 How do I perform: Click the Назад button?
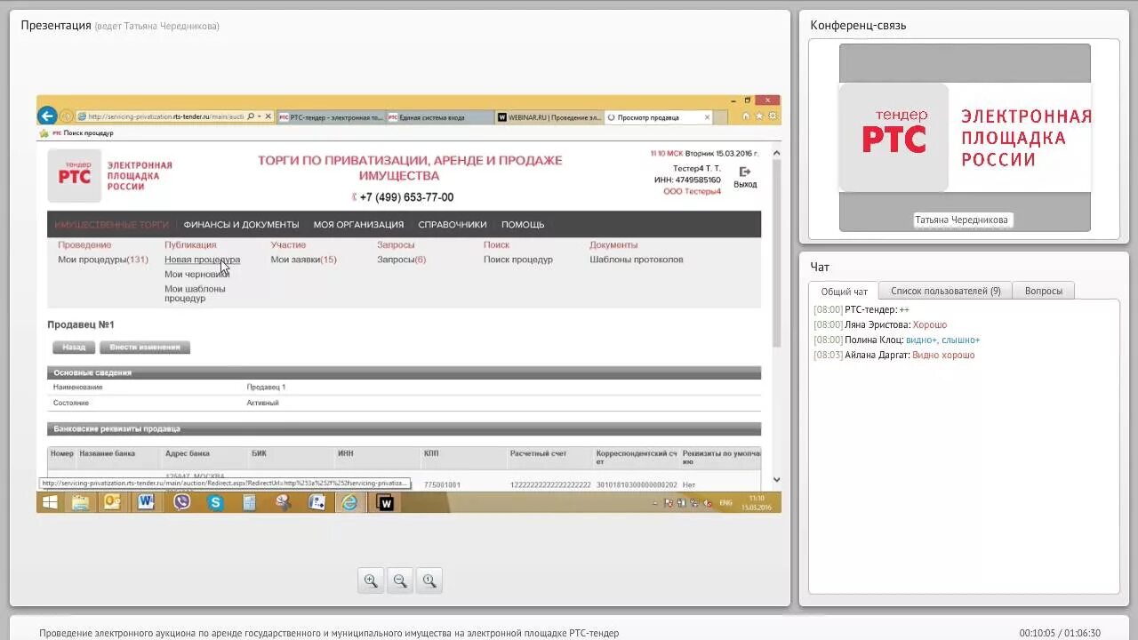[x=74, y=348]
